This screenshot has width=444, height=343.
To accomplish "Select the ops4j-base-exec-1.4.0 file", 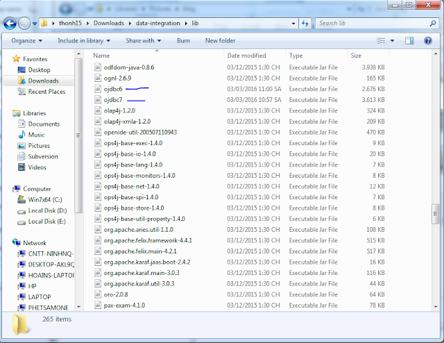I will tap(133, 143).
